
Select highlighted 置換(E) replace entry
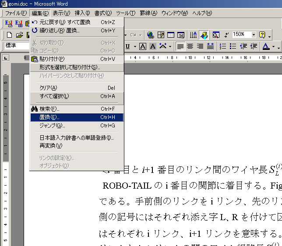(x=77, y=117)
